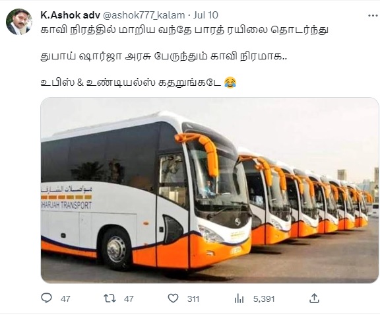Click the @ashok777_kalam handle

[x=144, y=15]
